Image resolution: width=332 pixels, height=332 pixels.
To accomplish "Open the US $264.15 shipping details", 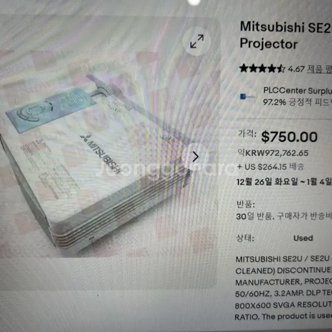I will 271,167.
